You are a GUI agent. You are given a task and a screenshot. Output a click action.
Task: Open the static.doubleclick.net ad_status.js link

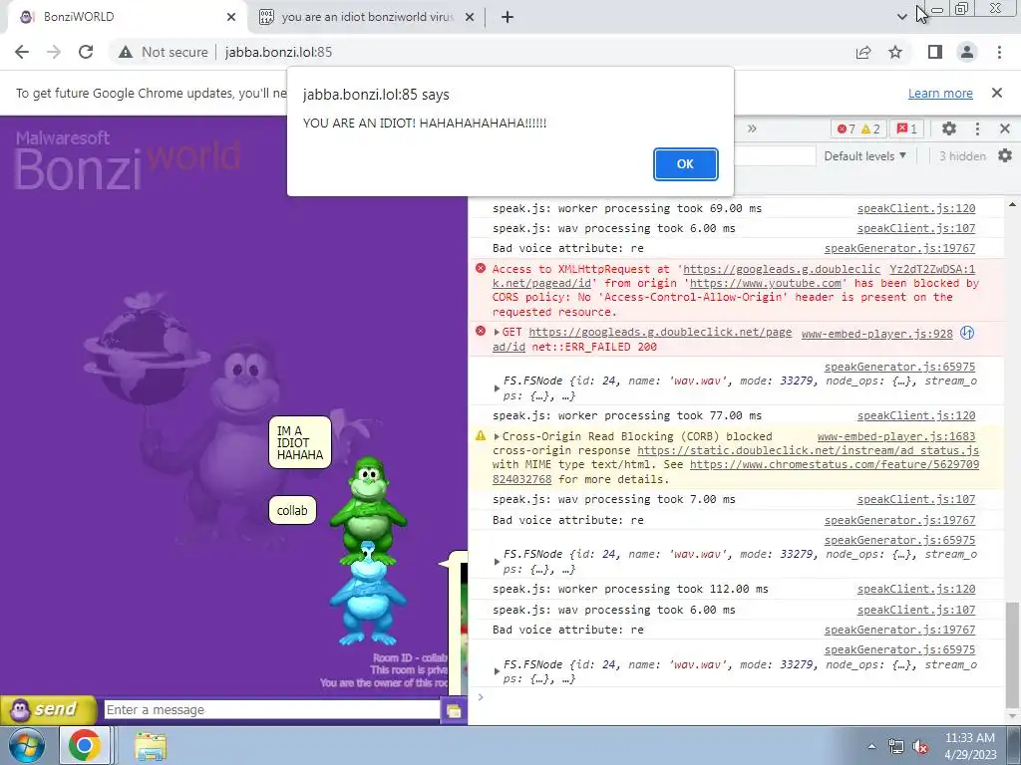tap(808, 450)
